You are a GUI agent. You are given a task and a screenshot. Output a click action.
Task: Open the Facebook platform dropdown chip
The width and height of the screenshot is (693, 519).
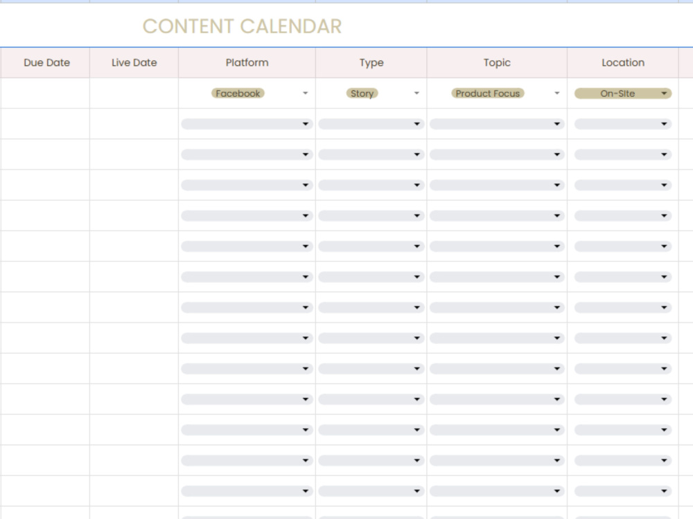[x=238, y=93]
